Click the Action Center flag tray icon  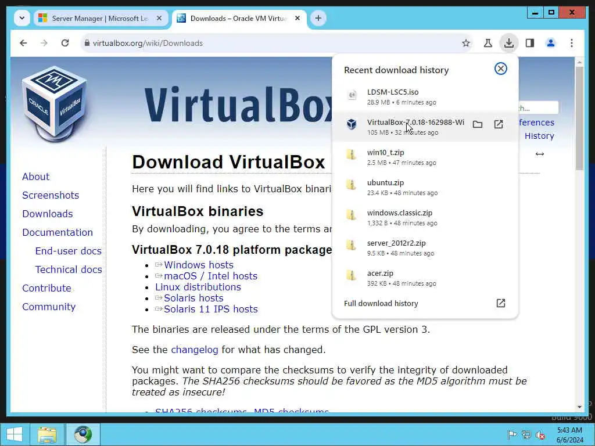[512, 434]
